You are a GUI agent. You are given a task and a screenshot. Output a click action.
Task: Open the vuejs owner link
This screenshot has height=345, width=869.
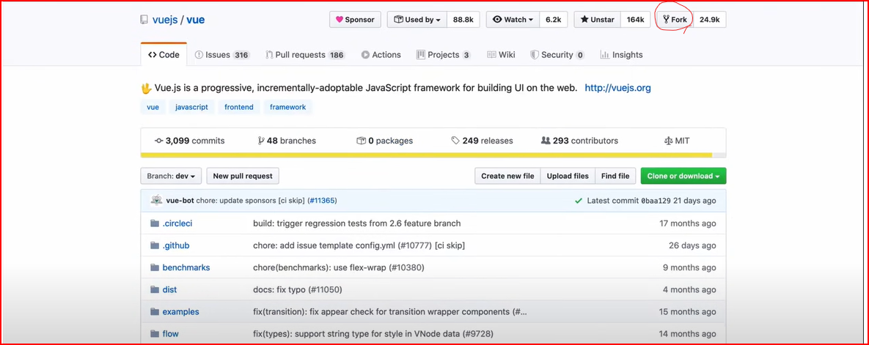click(164, 20)
